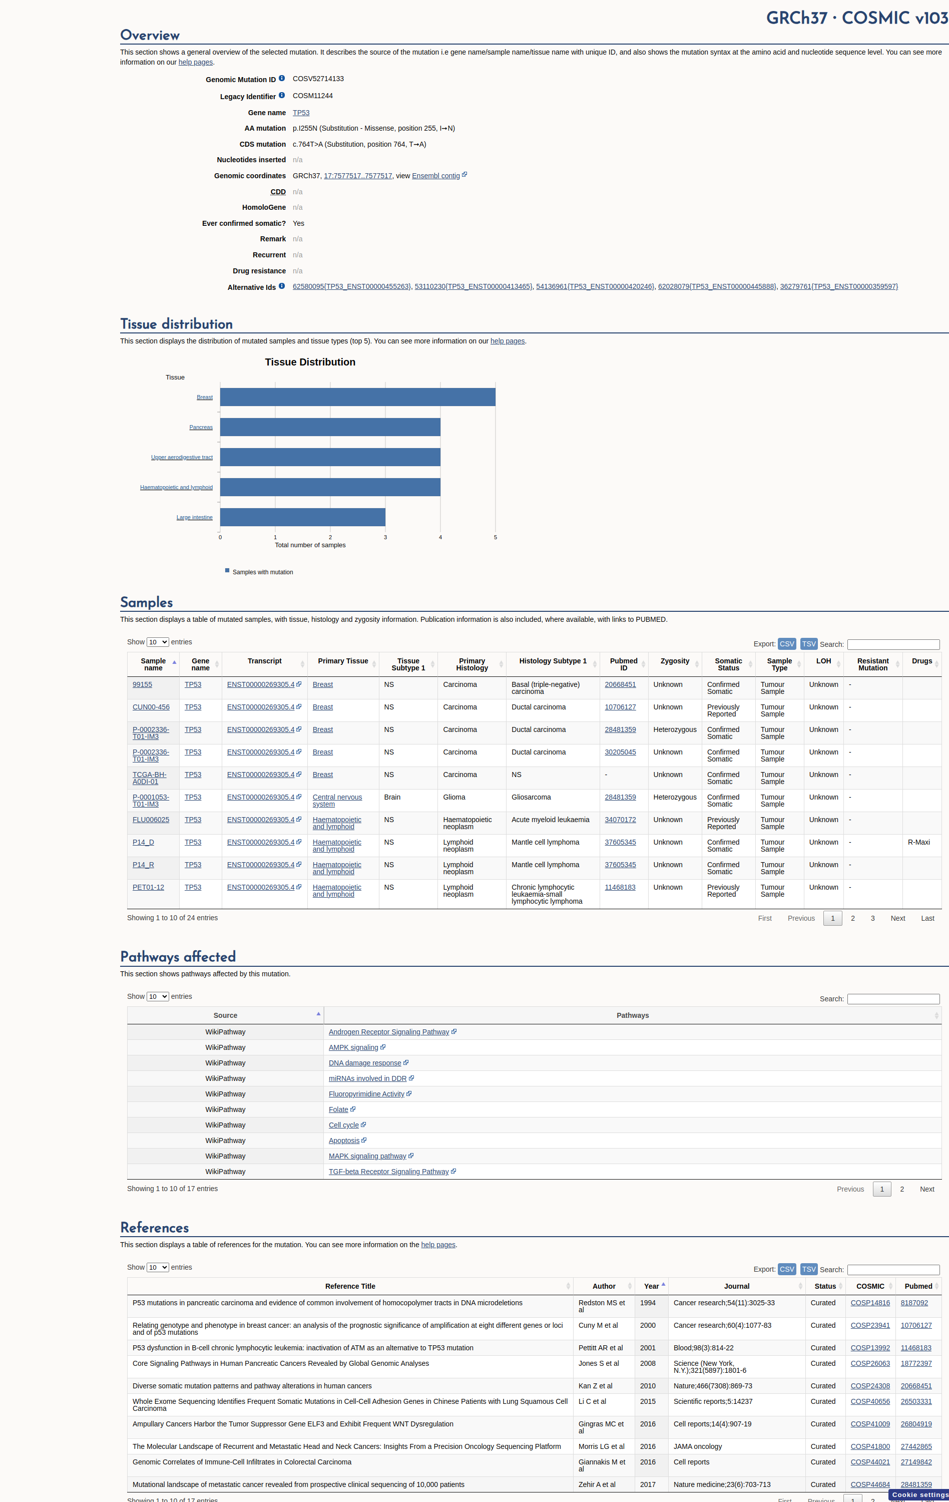Sort samples by Somatic Status column
949x1502 pixels.
[x=728, y=664]
